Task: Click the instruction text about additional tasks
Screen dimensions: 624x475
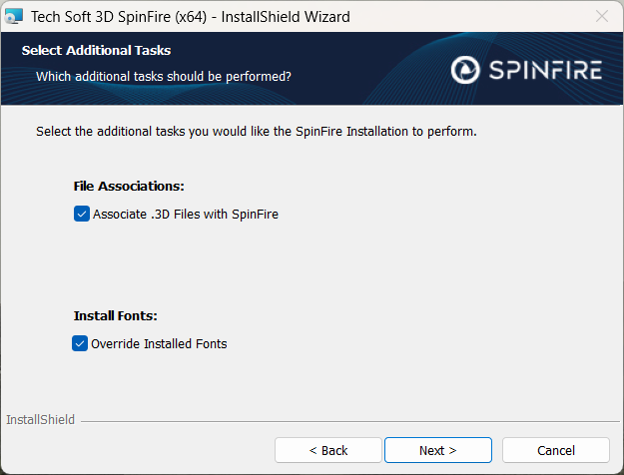Action: click(x=257, y=132)
